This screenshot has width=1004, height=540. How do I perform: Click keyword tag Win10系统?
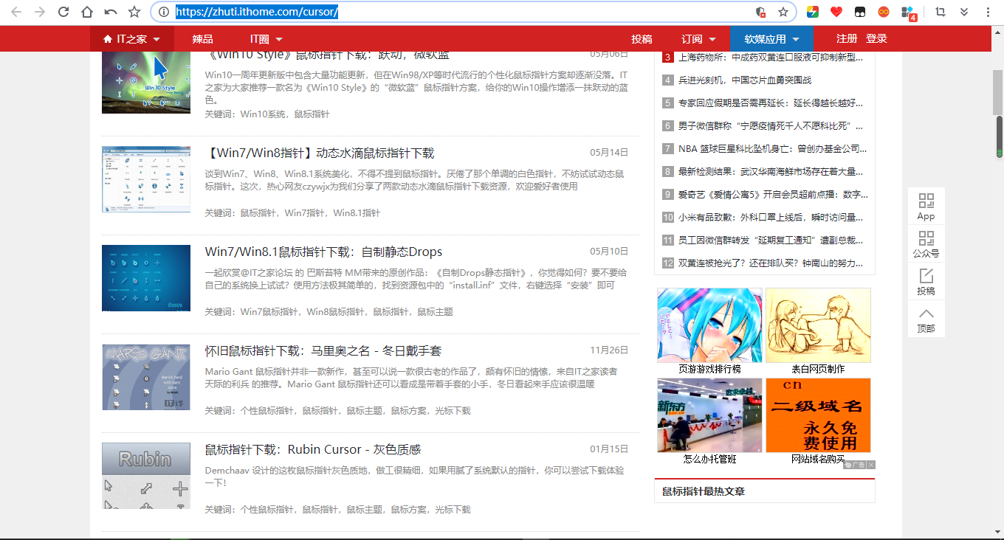click(263, 114)
